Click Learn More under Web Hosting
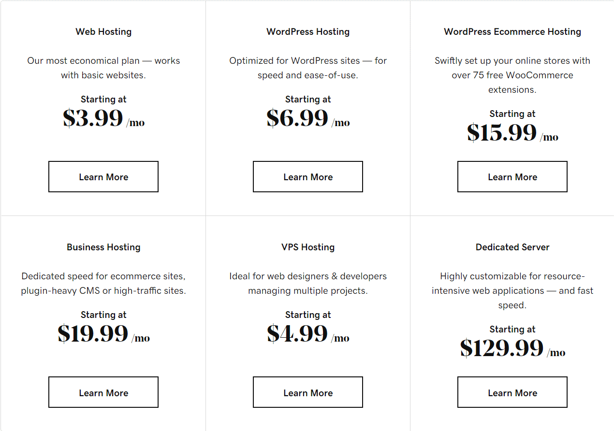 coord(103,176)
